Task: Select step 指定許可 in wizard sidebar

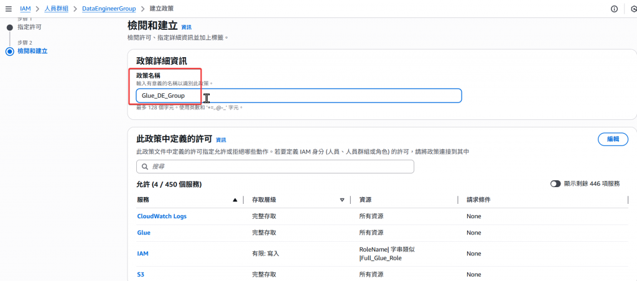Action: click(29, 27)
